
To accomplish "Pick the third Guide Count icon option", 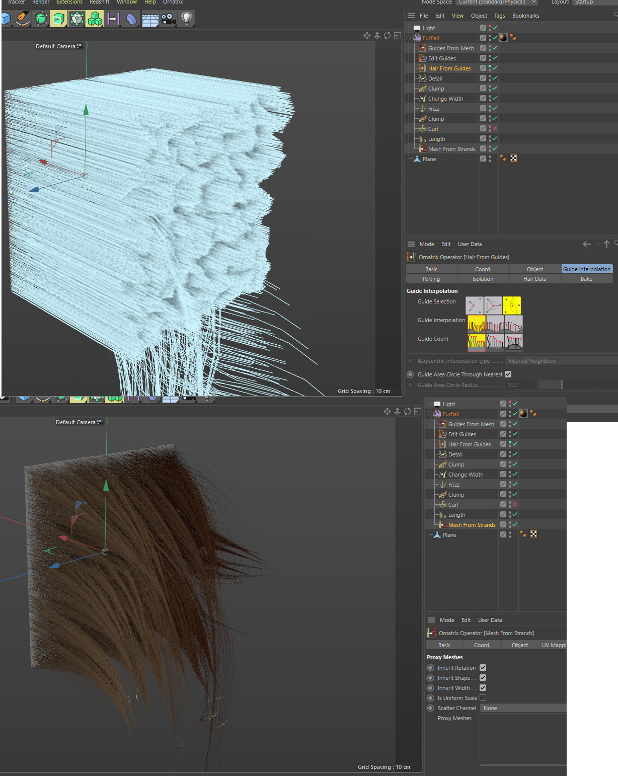I will point(514,342).
